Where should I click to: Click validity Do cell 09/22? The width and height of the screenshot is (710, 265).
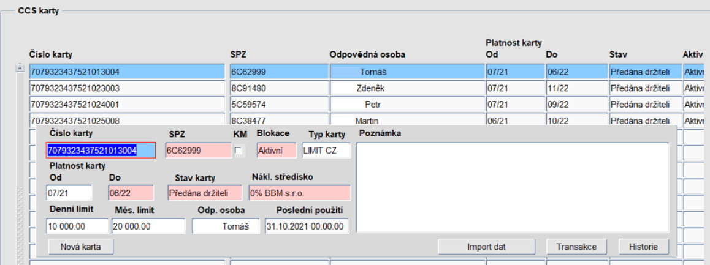coord(576,105)
